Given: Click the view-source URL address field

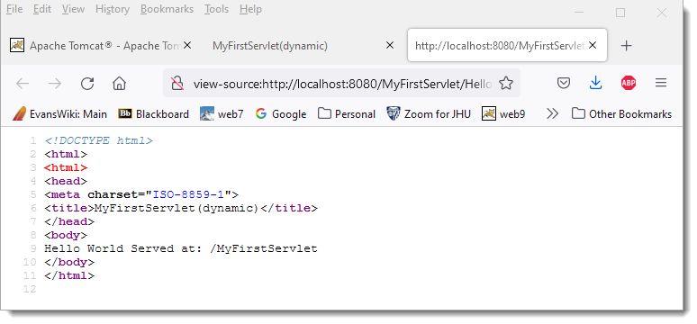Looking at the screenshot, I should (342, 83).
